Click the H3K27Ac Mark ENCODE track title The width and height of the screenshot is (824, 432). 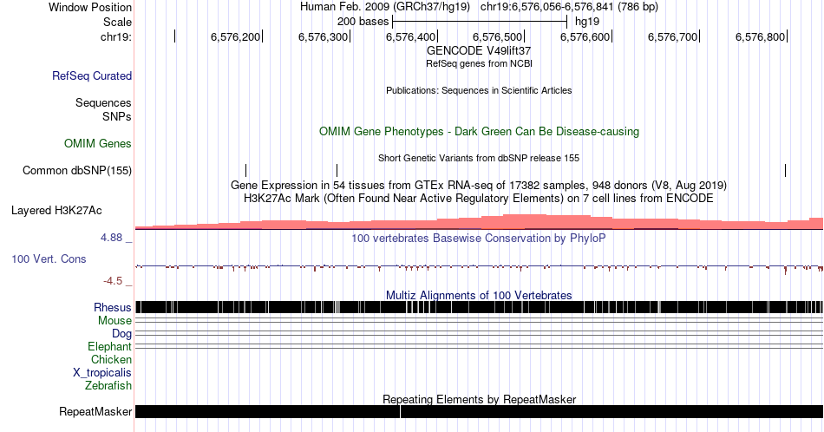coord(479,198)
